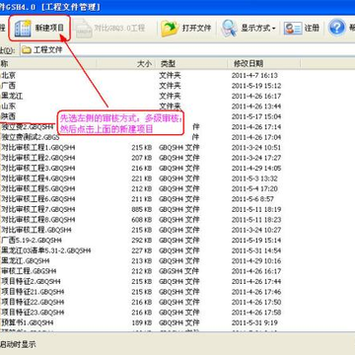Click the 工程文件 path field
The width and height of the screenshot is (355, 355).
click(187, 50)
